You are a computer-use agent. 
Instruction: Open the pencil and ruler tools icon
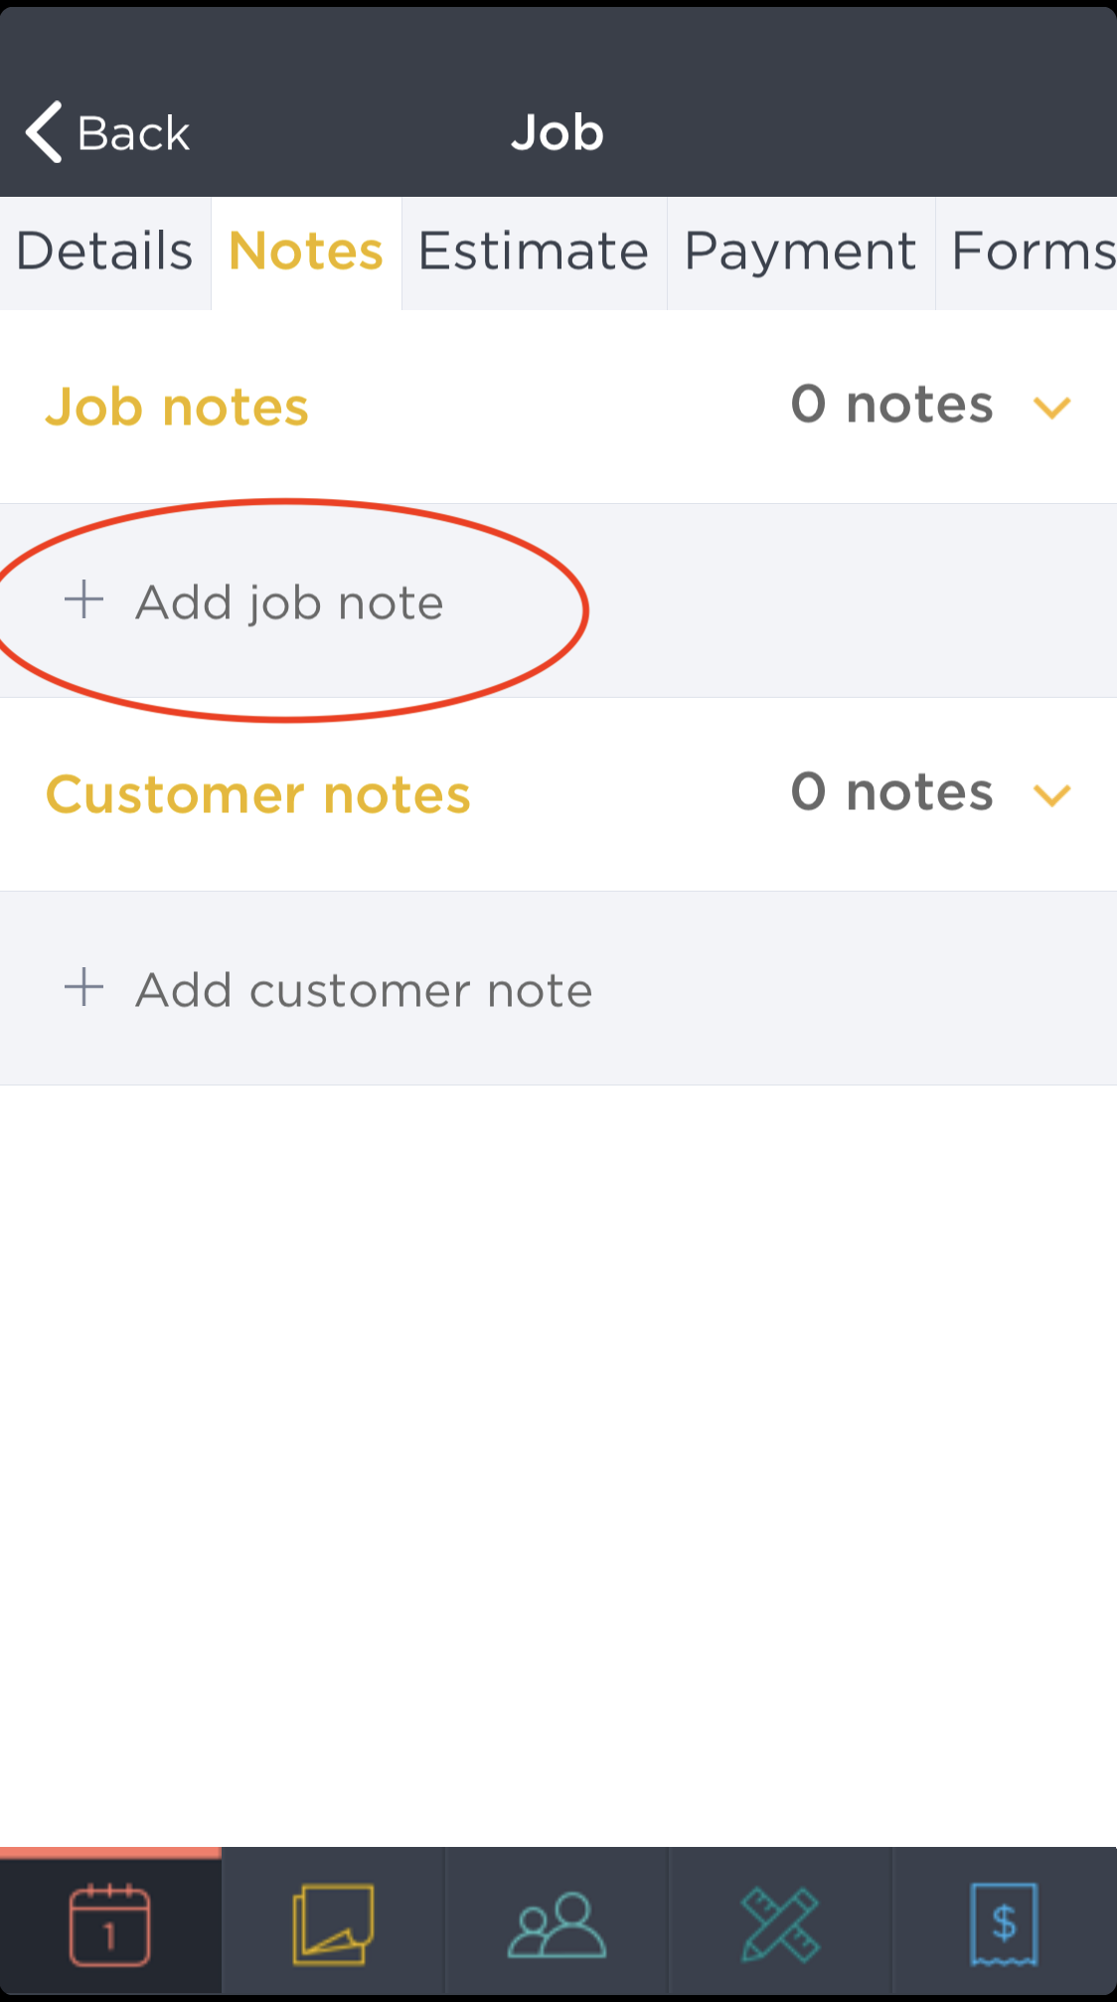(780, 1924)
